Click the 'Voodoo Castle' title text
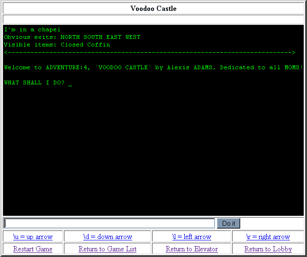 pos(153,9)
